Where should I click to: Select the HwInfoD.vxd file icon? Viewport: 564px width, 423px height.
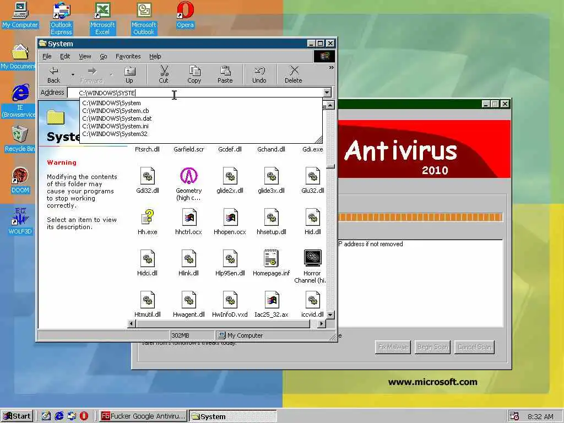(x=230, y=300)
